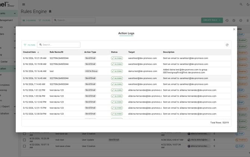This screenshot has width=250, height=157.
Task: Click the Description column header
Action: (169, 52)
